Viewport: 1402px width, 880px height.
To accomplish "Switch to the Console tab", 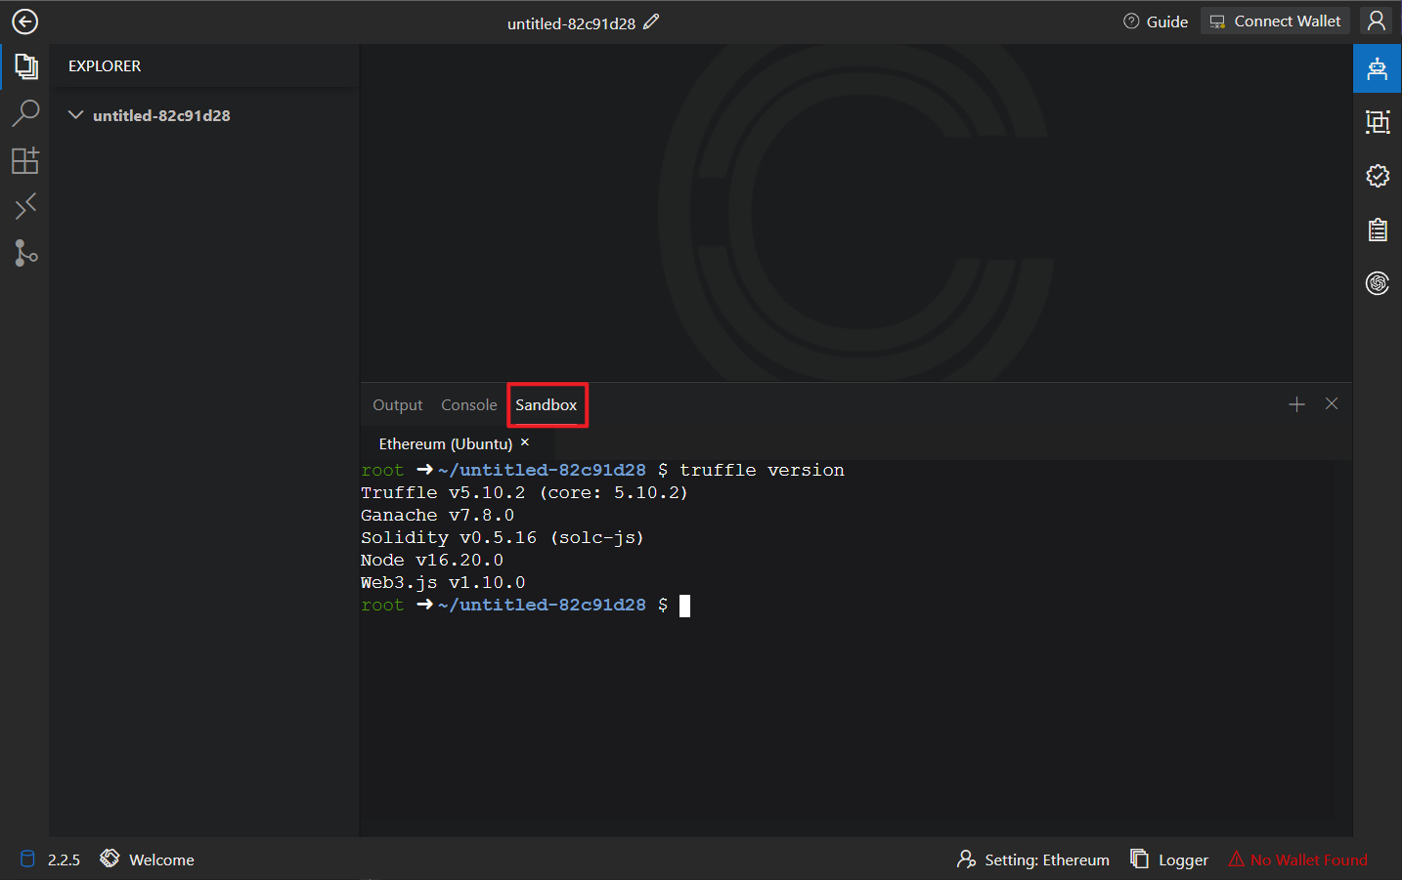I will tap(468, 405).
